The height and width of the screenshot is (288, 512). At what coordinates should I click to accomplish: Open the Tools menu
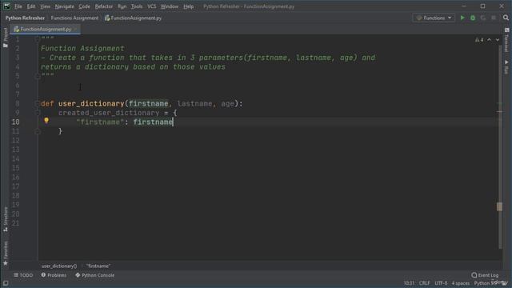pos(137,6)
